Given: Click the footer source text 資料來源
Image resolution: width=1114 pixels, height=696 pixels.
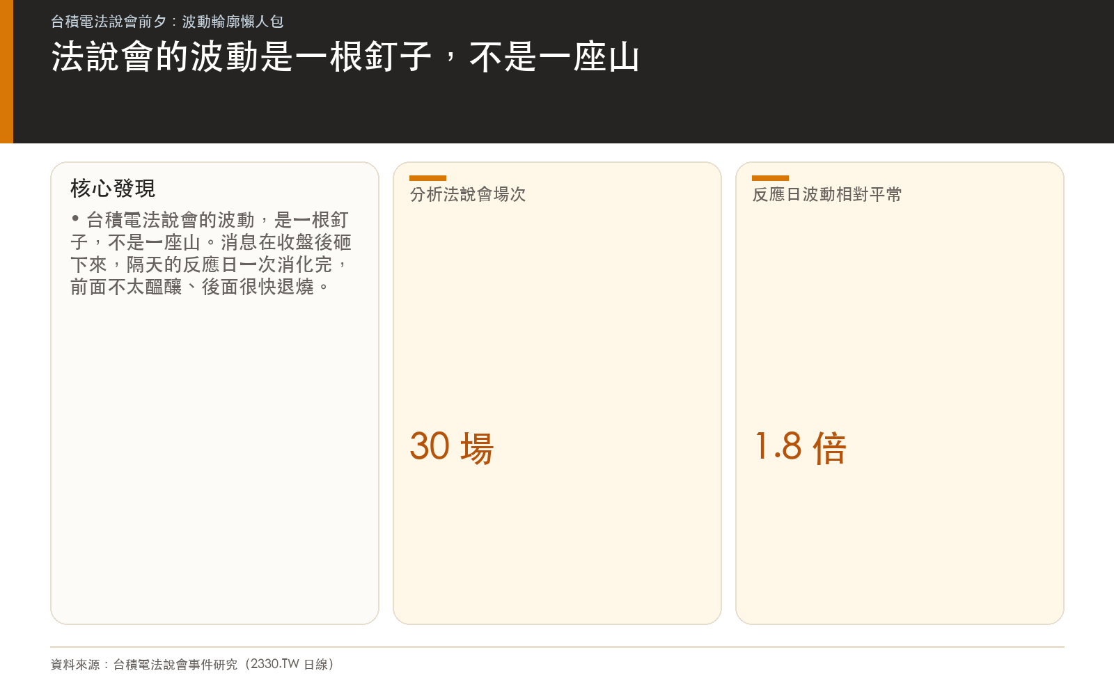Looking at the screenshot, I should pyautogui.click(x=193, y=664).
